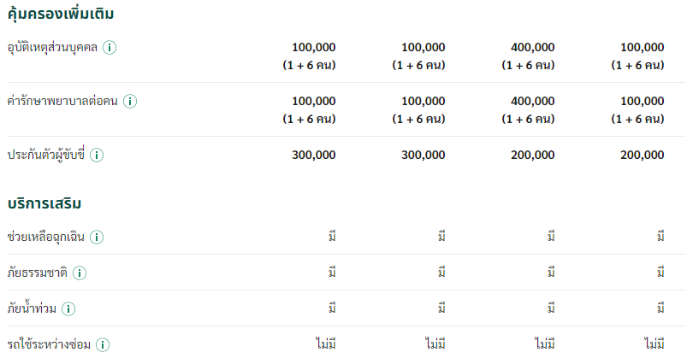The width and height of the screenshot is (687, 364).
Task: Open info icon beside รถใช้ระหว่างซ่อม
Action: [103, 344]
